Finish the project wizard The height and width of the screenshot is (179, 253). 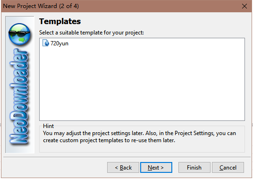[194, 167]
